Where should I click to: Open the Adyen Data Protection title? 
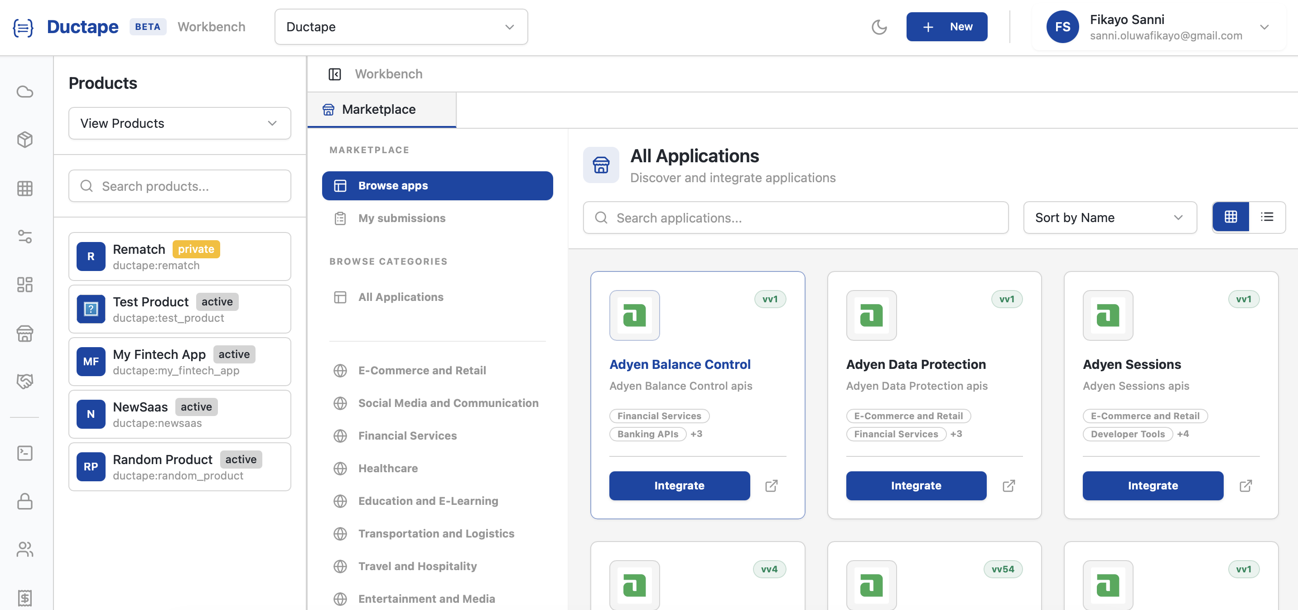click(x=916, y=364)
